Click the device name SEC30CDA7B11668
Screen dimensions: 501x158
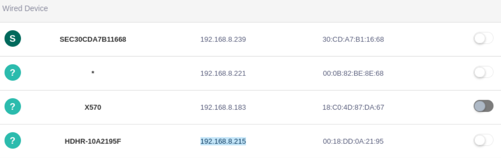point(93,39)
